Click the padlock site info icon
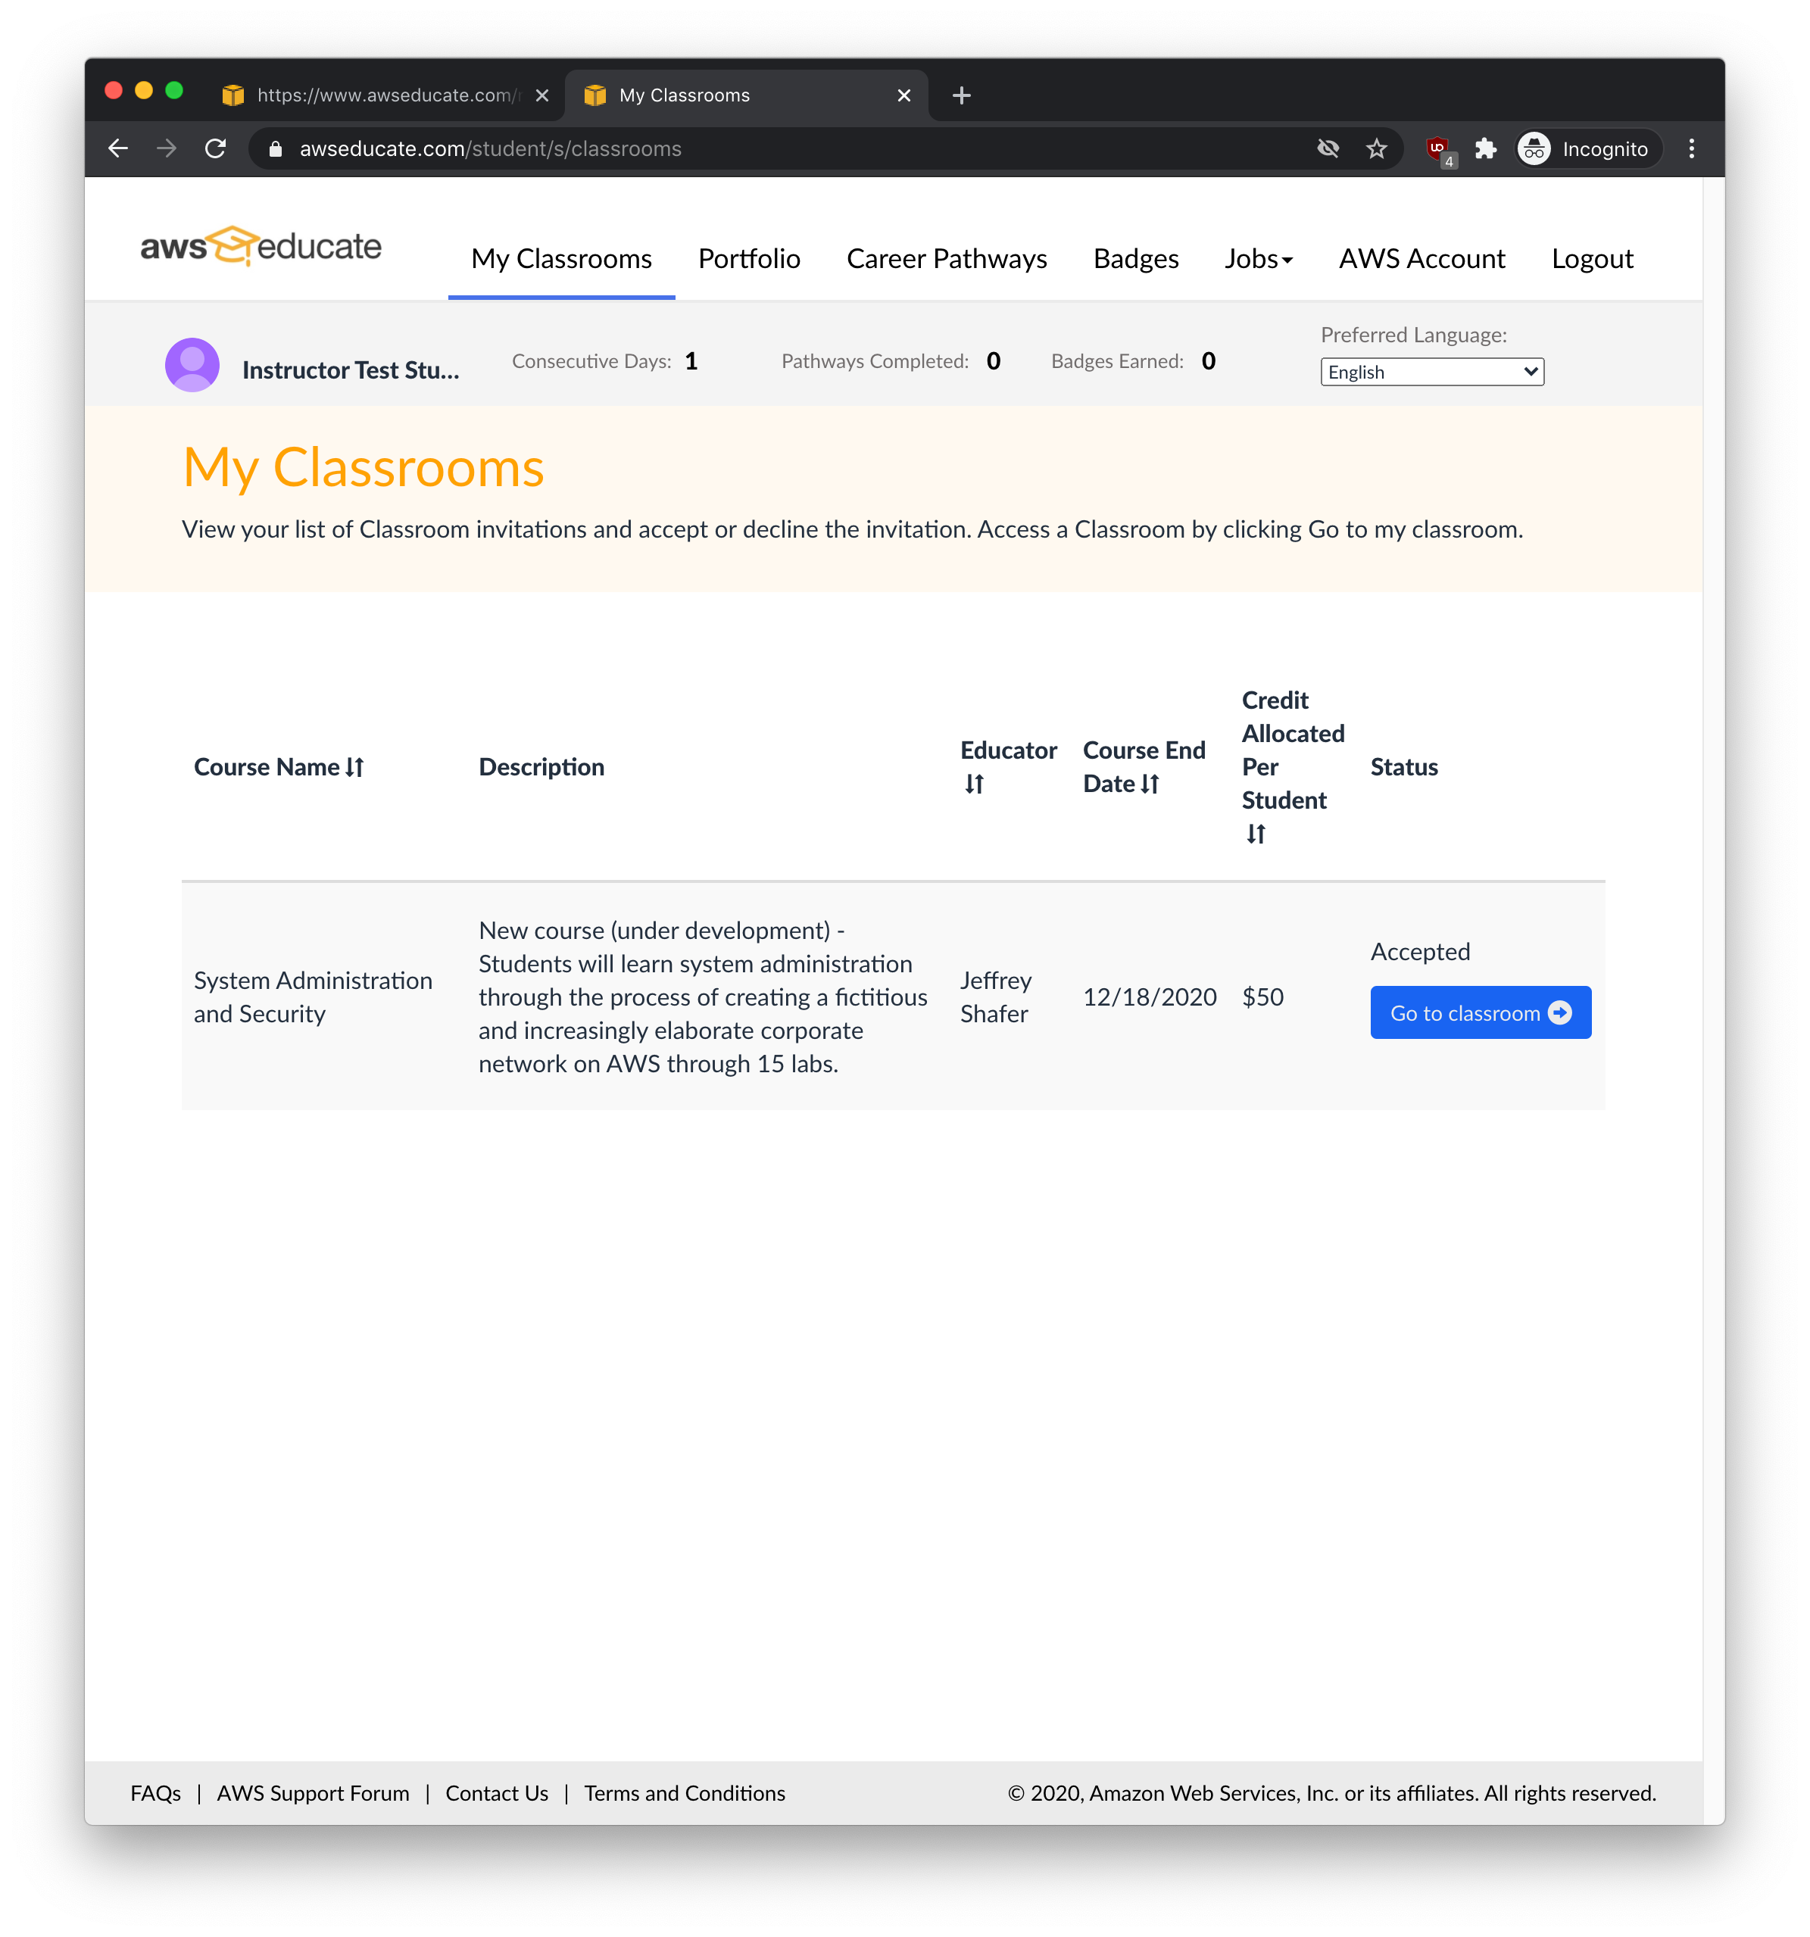 (x=276, y=149)
